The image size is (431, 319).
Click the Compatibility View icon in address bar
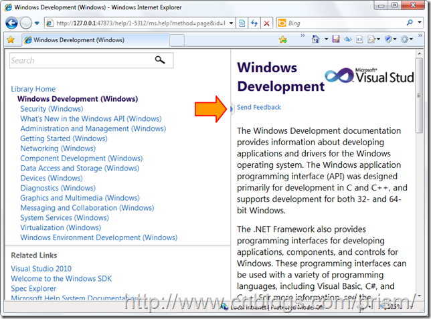[x=241, y=23]
